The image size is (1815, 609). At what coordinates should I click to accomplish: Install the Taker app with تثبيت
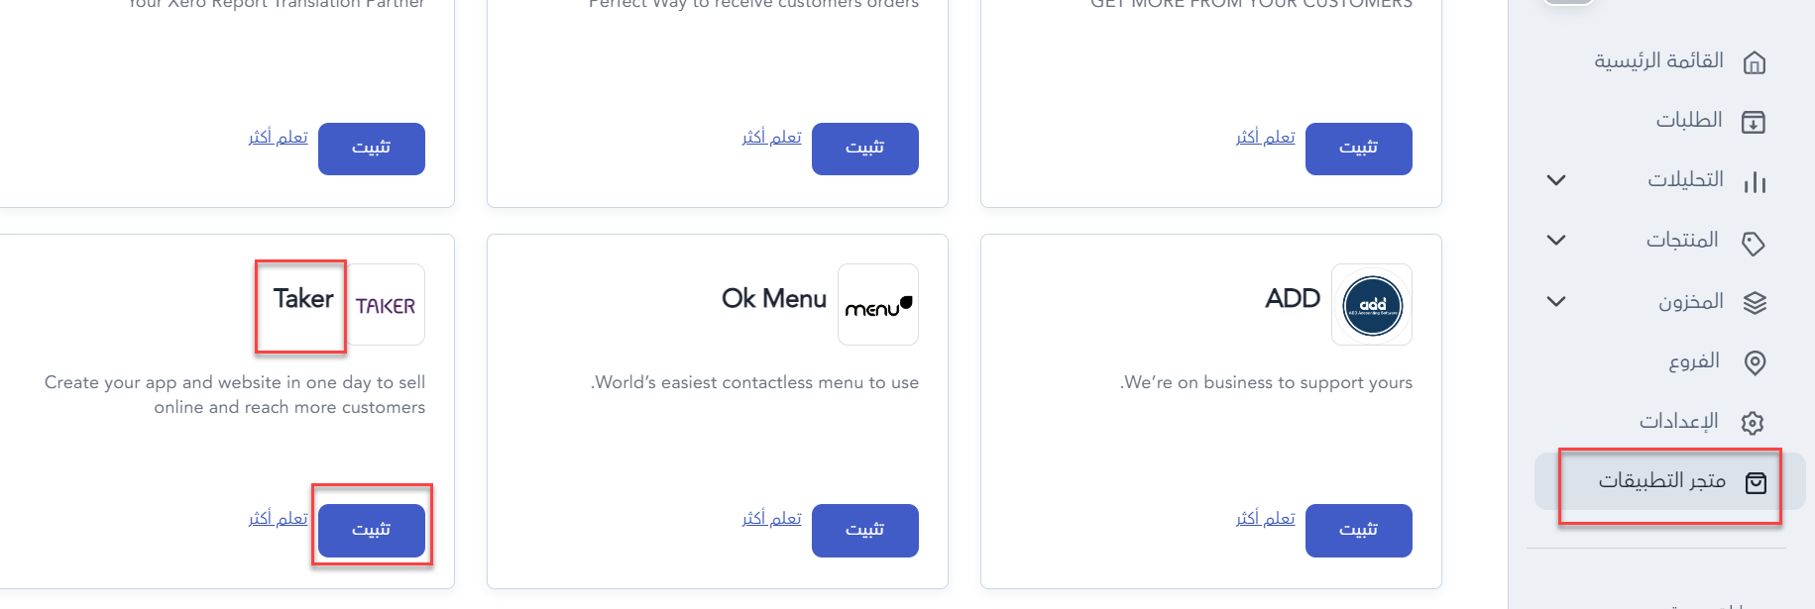372,530
